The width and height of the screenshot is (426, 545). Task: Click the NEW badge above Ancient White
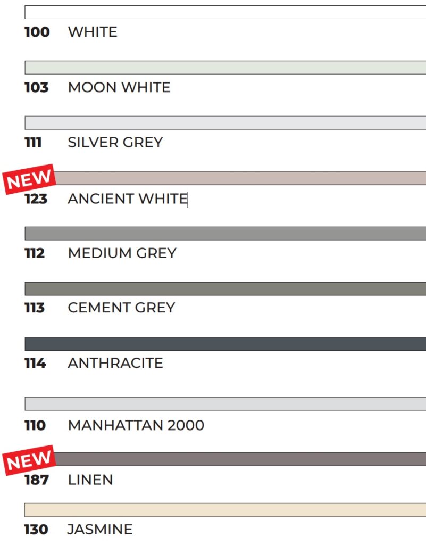pyautogui.click(x=30, y=179)
